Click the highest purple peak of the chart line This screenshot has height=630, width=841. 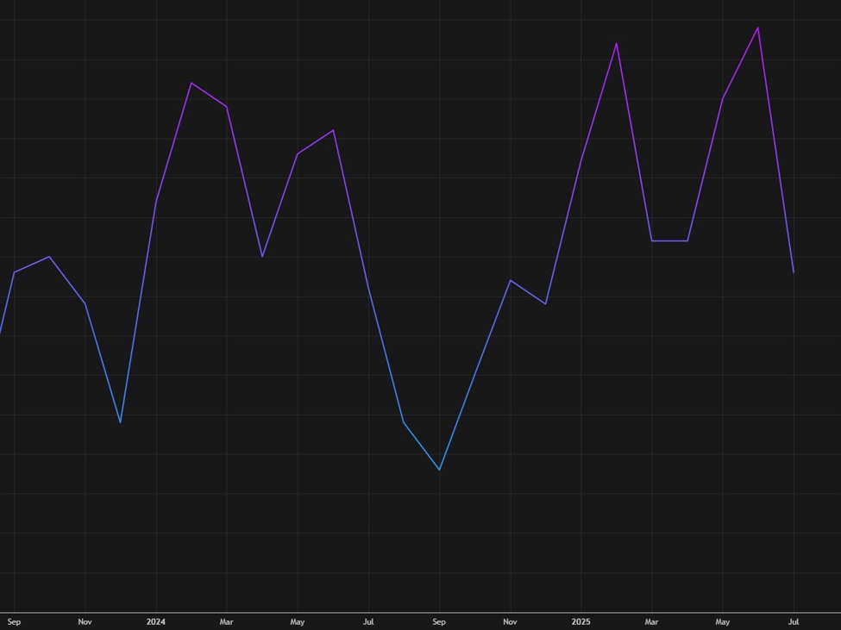click(x=756, y=28)
